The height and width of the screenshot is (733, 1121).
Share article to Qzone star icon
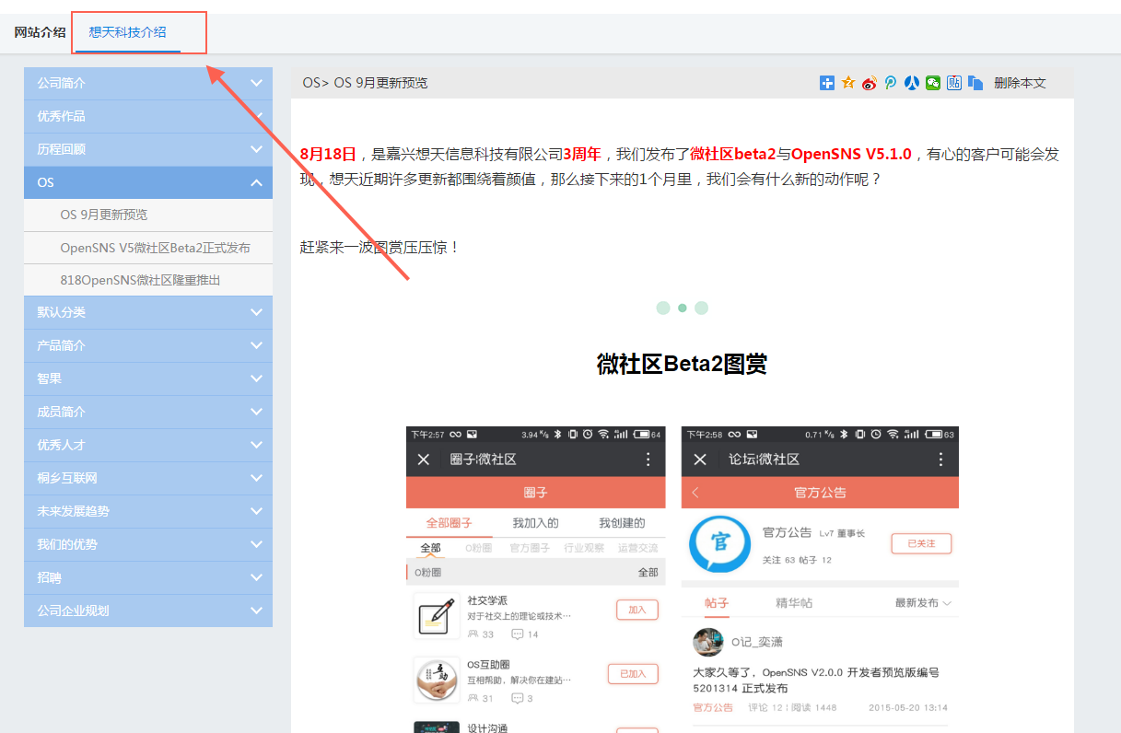click(848, 83)
